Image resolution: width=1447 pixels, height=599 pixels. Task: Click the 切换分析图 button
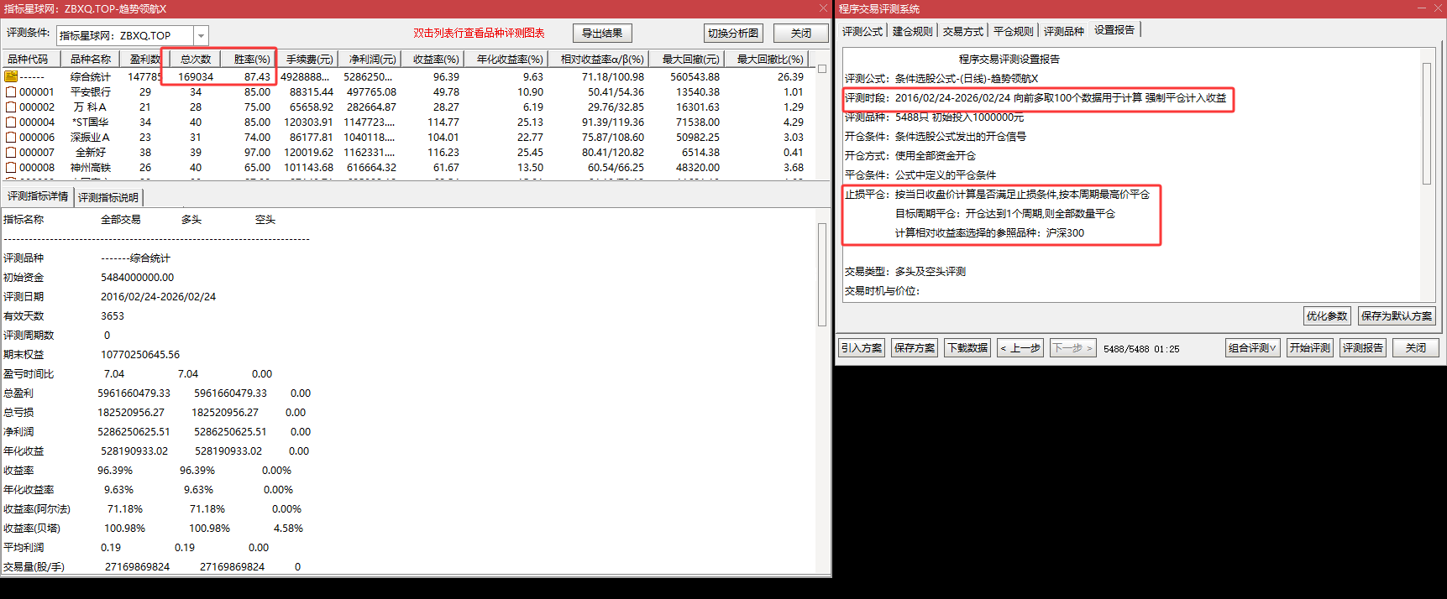click(x=733, y=34)
